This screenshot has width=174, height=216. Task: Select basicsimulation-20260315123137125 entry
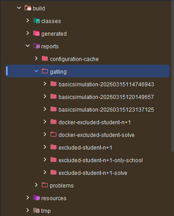click(x=106, y=110)
